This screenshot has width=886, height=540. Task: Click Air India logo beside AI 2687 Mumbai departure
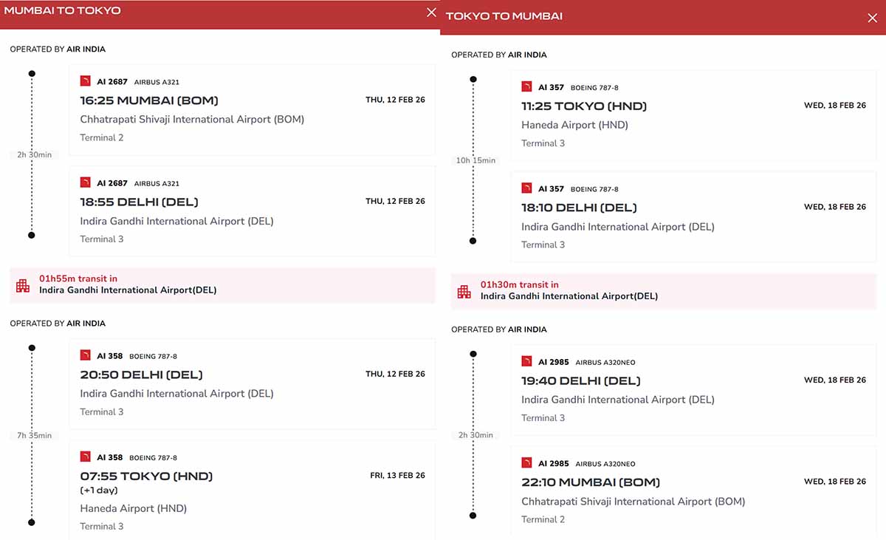point(85,81)
